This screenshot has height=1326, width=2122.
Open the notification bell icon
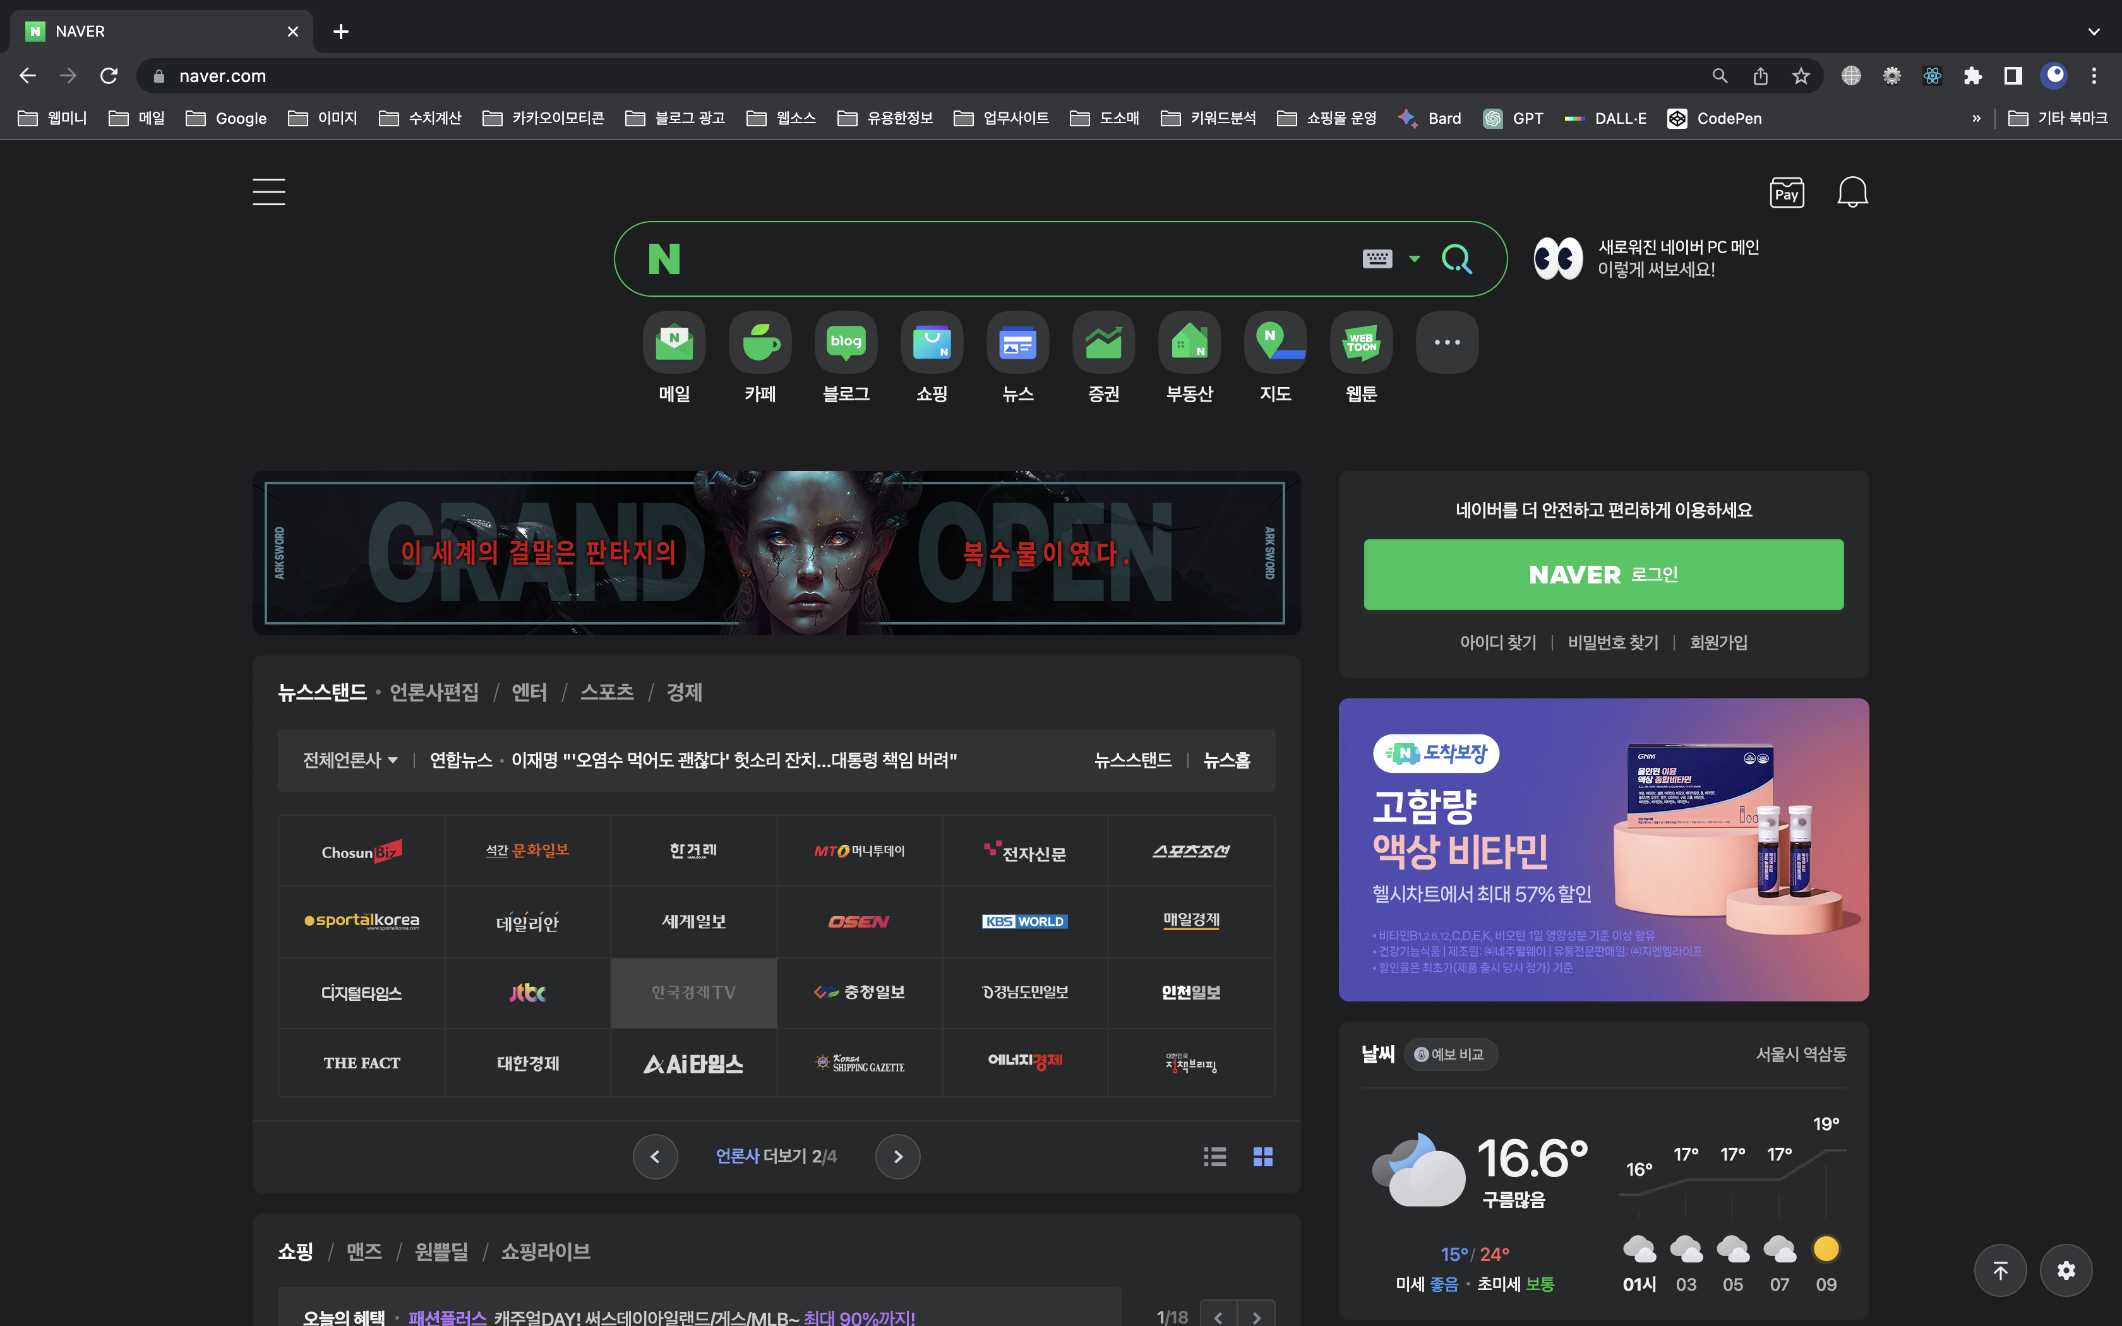click(1852, 192)
